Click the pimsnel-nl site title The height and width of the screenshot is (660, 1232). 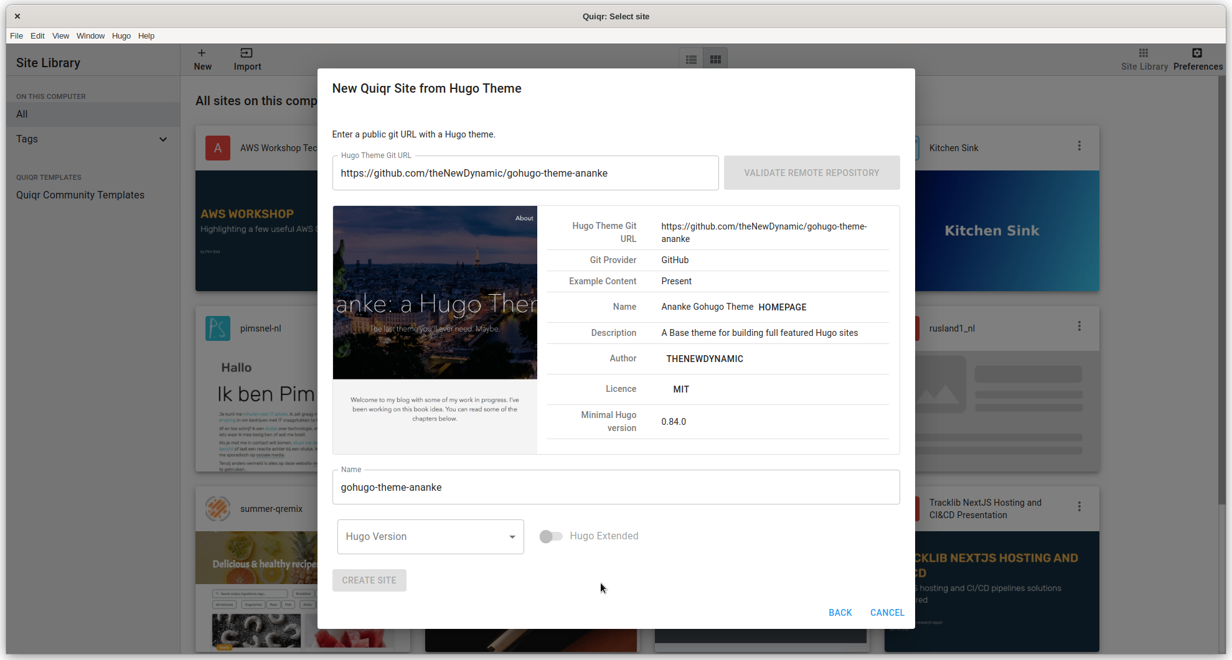pos(261,328)
